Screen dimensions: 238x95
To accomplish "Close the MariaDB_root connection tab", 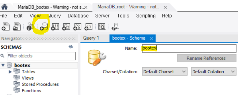I will click(165, 7).
